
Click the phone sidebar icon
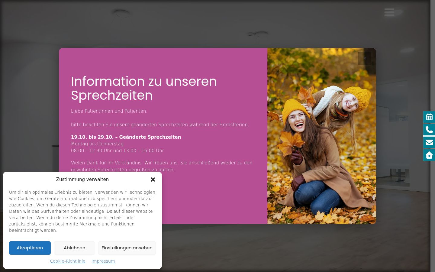click(x=429, y=130)
